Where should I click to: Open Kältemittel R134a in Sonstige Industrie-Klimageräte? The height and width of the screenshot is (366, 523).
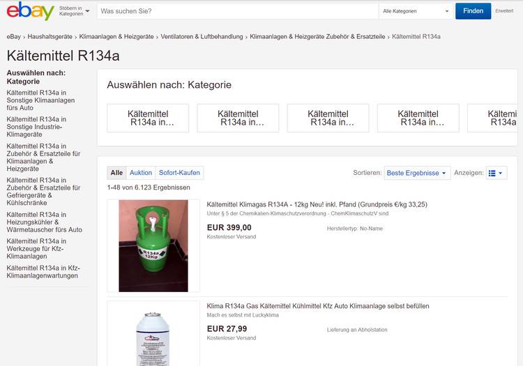(36, 128)
